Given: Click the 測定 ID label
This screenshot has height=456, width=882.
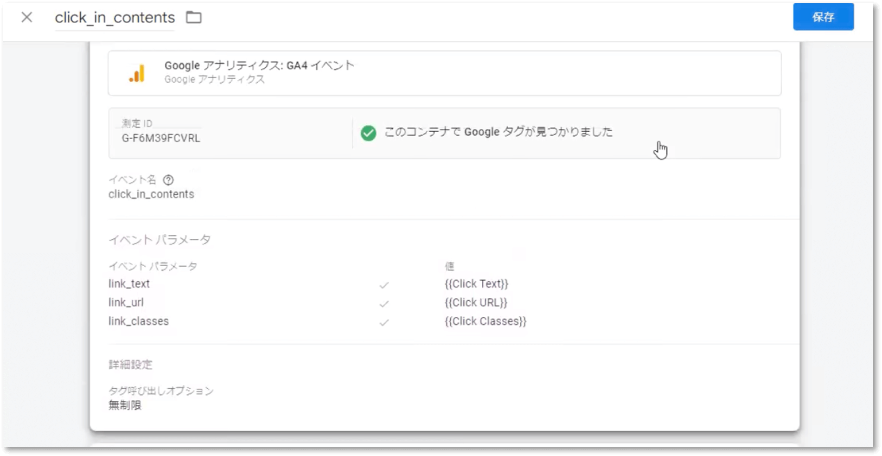Looking at the screenshot, I should [137, 123].
